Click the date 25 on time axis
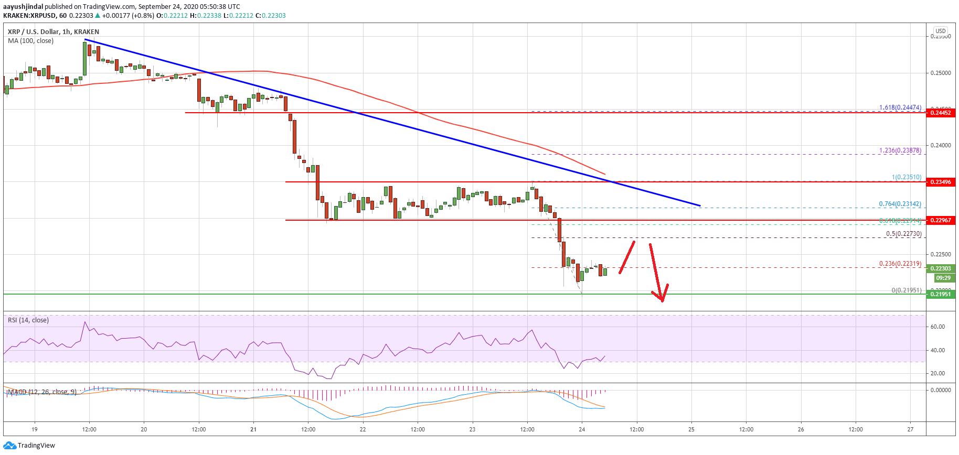 tap(691, 429)
